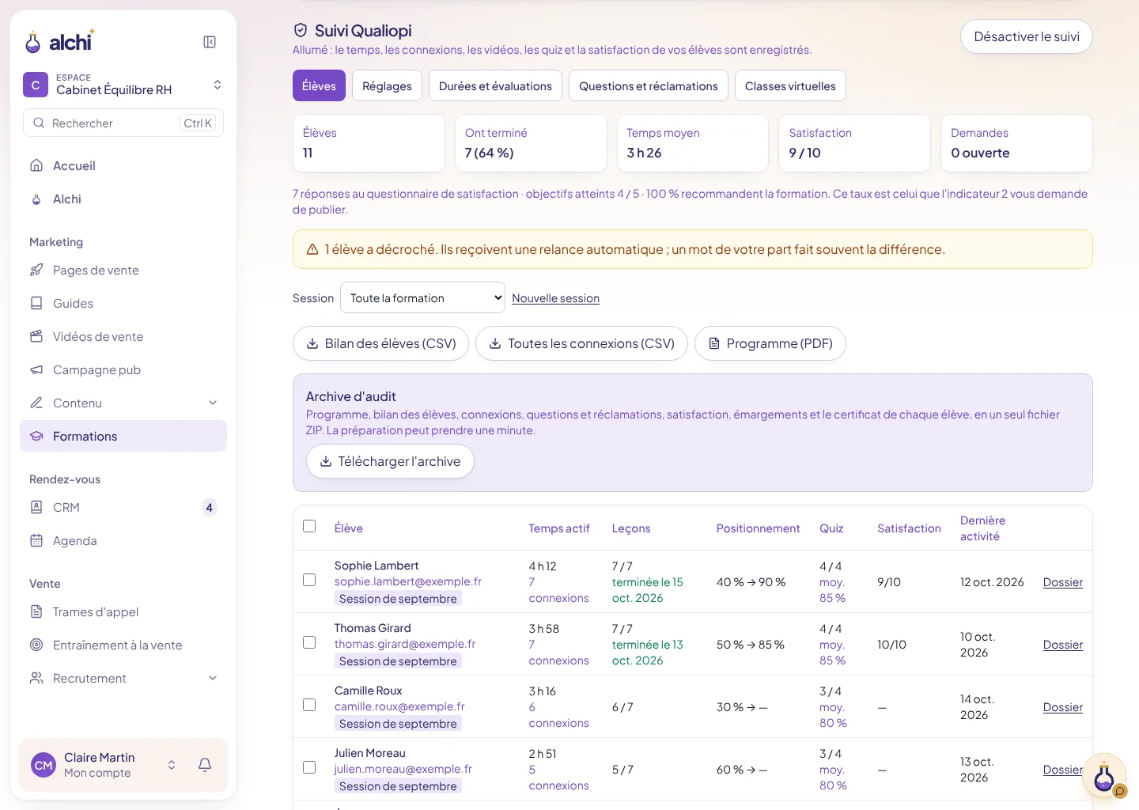Screen dimensions: 1139x810
Task: Download Programme (PDF)
Action: (x=770, y=343)
